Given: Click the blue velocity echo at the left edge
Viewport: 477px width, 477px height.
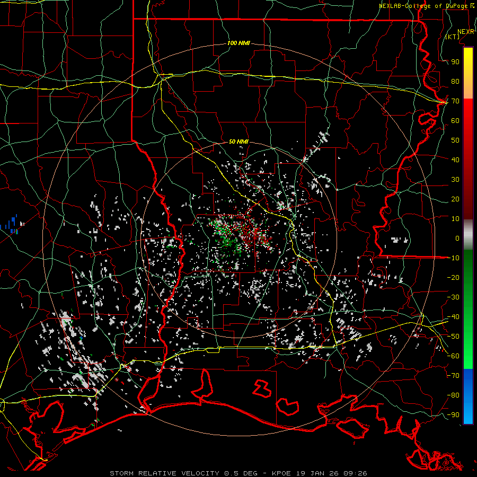Looking at the screenshot, I should [x=9, y=225].
